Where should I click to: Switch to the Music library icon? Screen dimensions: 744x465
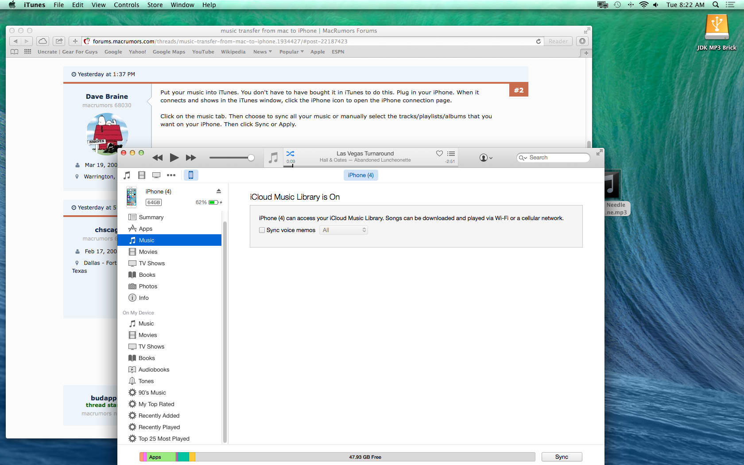coord(127,175)
